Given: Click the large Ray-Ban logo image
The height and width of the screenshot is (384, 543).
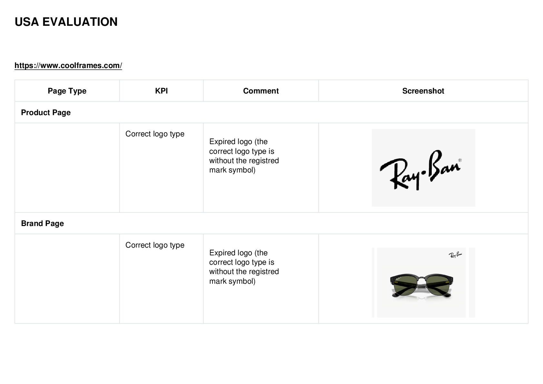Looking at the screenshot, I should [423, 168].
